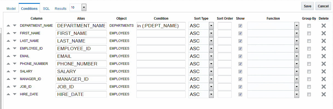
Task: Move FIRST_NAME row up
Action: click(8, 33)
